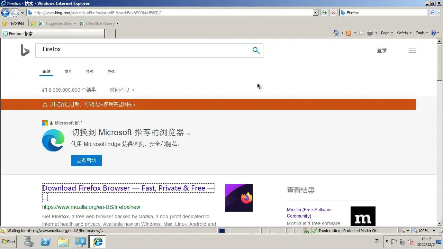Click the toolbar search magnifier button
The width and height of the screenshot is (443, 249).
pos(432,13)
